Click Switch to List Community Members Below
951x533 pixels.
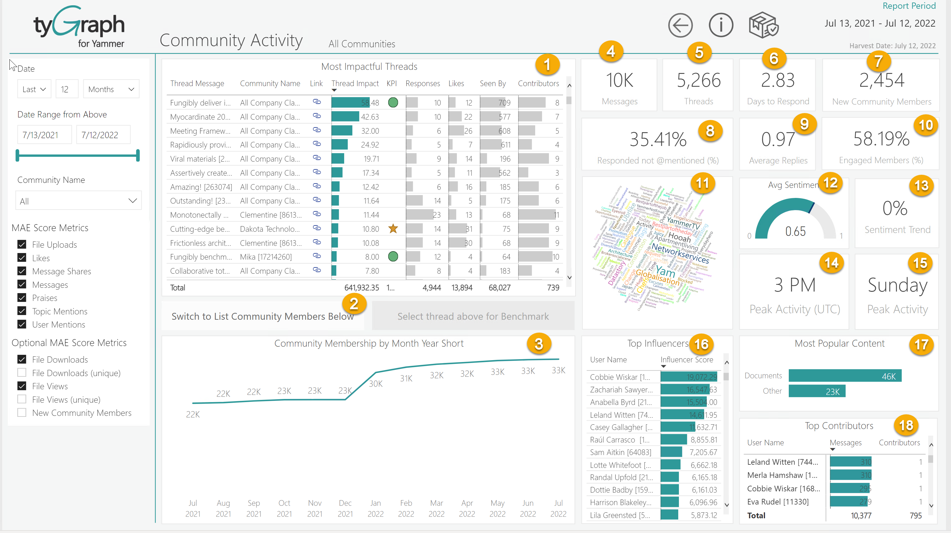pyautogui.click(x=262, y=316)
